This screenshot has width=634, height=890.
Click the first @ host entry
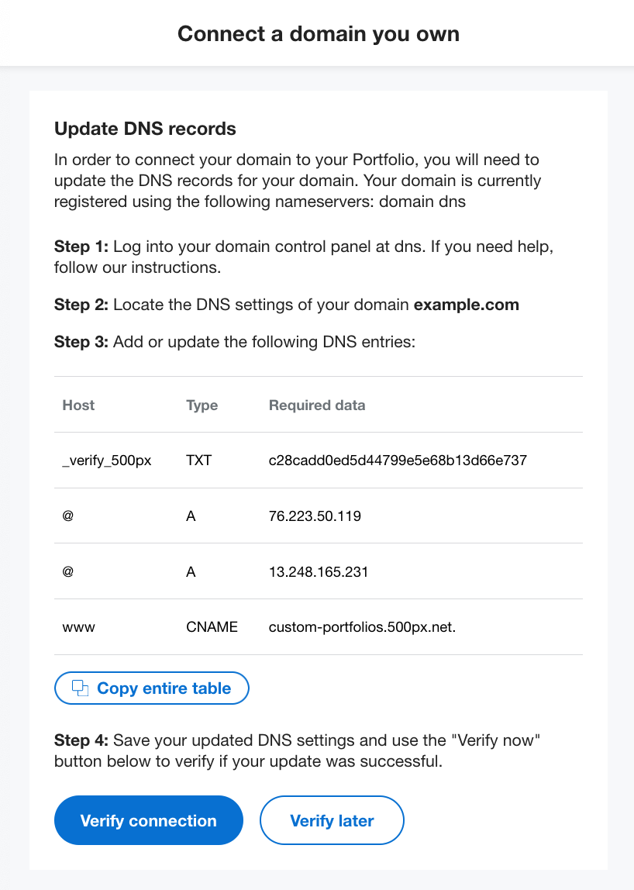coord(68,516)
